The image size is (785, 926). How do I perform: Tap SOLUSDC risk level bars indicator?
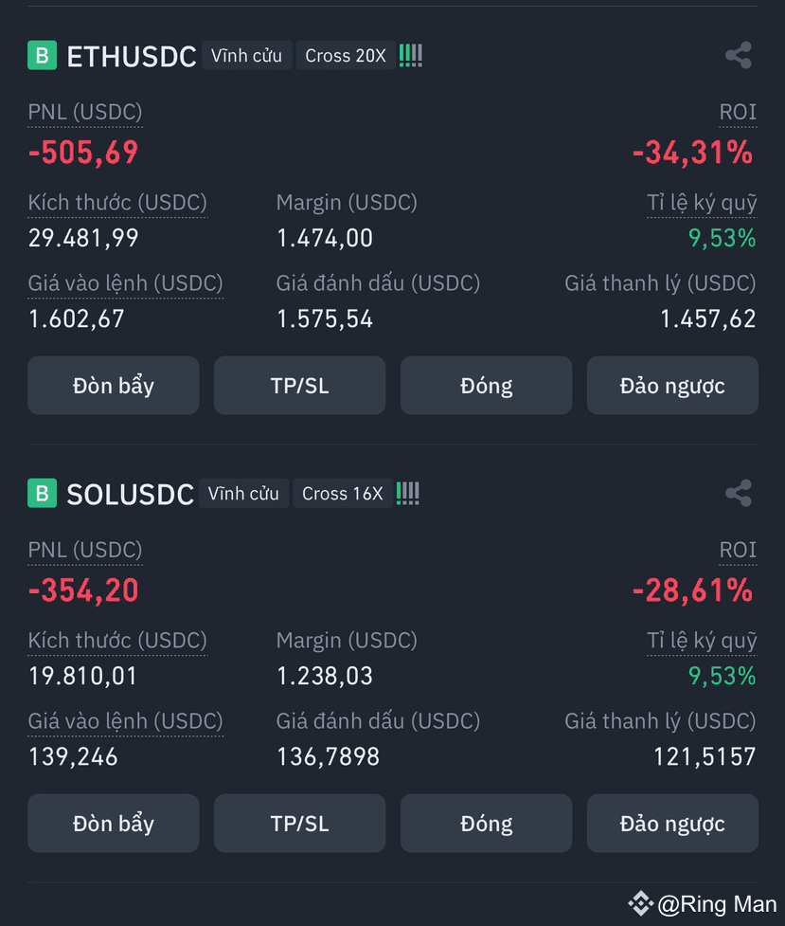click(408, 493)
